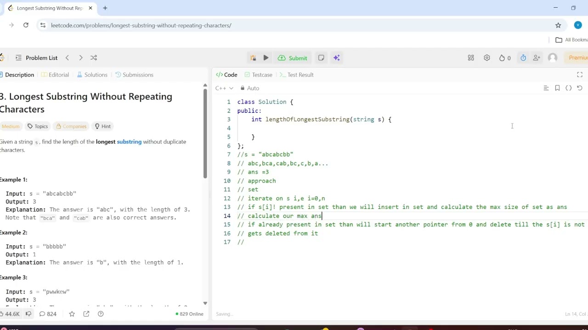This screenshot has height=330, width=588.
Task: Reset code with the undo arrow icon
Action: coord(579,88)
